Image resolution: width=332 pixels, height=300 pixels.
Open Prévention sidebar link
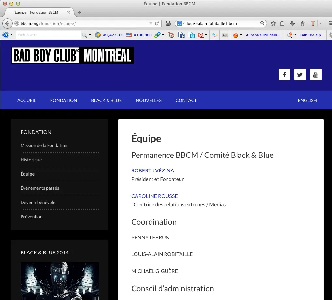32,217
